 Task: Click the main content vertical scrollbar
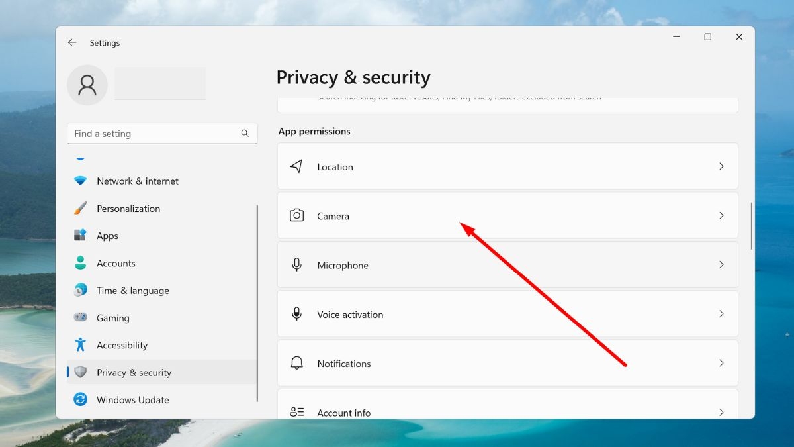(751, 226)
